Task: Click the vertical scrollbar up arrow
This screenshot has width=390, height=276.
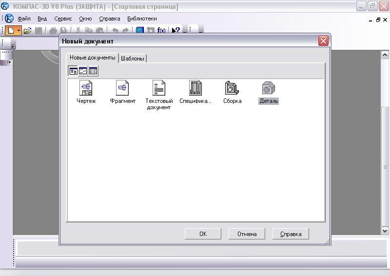Action: tap(385, 55)
